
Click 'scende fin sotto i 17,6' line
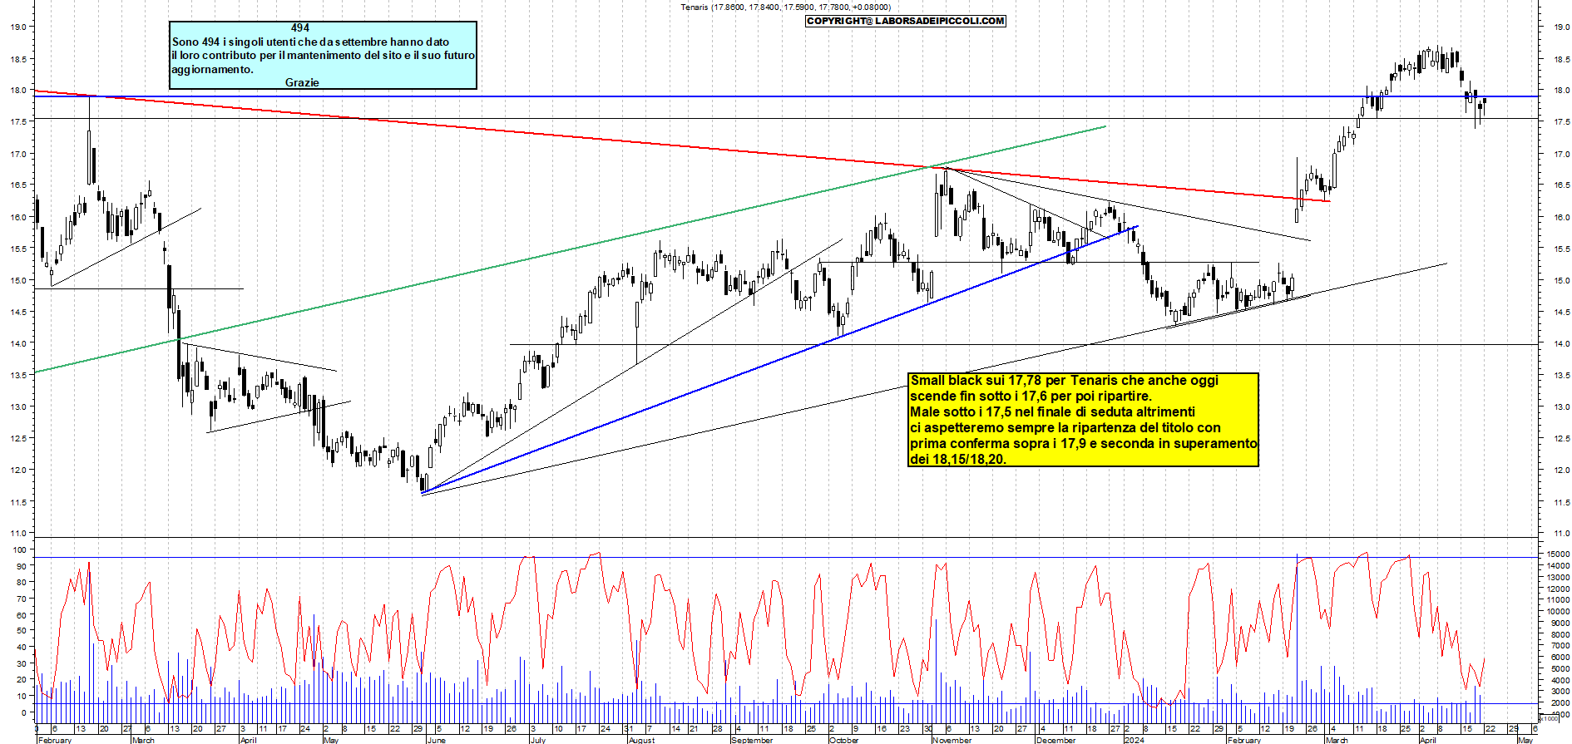(1031, 397)
